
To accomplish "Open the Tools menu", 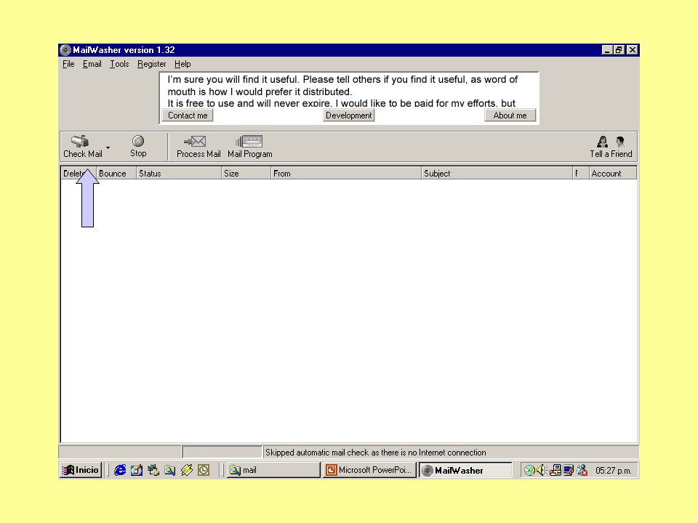I will [119, 64].
